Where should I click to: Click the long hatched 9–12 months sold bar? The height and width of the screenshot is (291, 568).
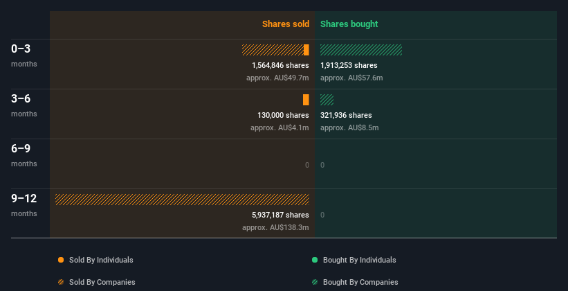coord(182,200)
